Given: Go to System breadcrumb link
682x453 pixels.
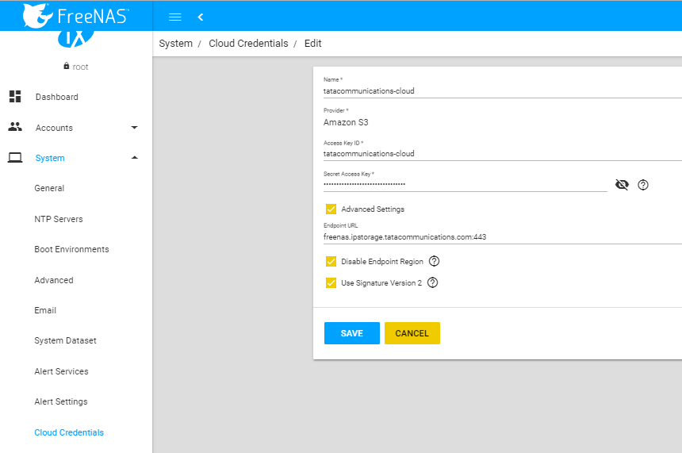Looking at the screenshot, I should click(176, 44).
